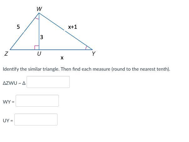Click the vertical altitude segment WU
The image size is (189, 142).
[x=39, y=31]
